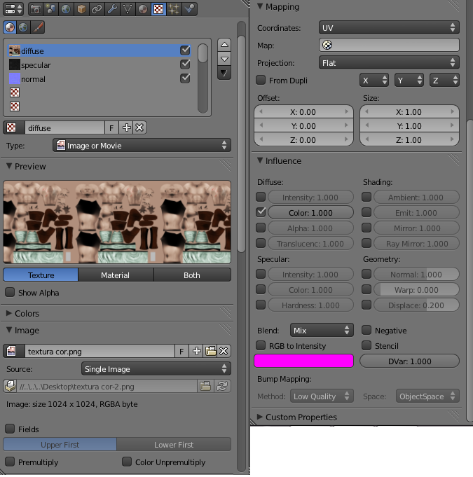The height and width of the screenshot is (477, 473).
Task: Open the Scene properties tab
Action: [x=51, y=9]
